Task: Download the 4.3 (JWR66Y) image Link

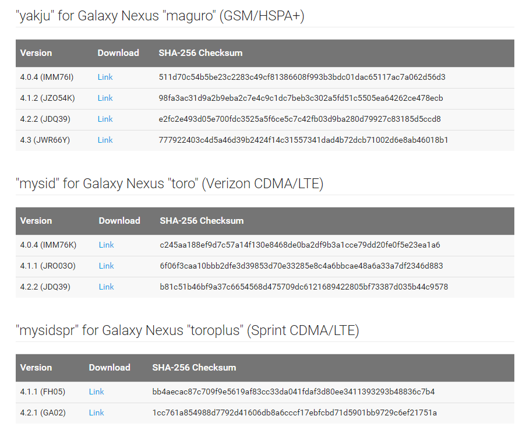Action: coord(105,140)
